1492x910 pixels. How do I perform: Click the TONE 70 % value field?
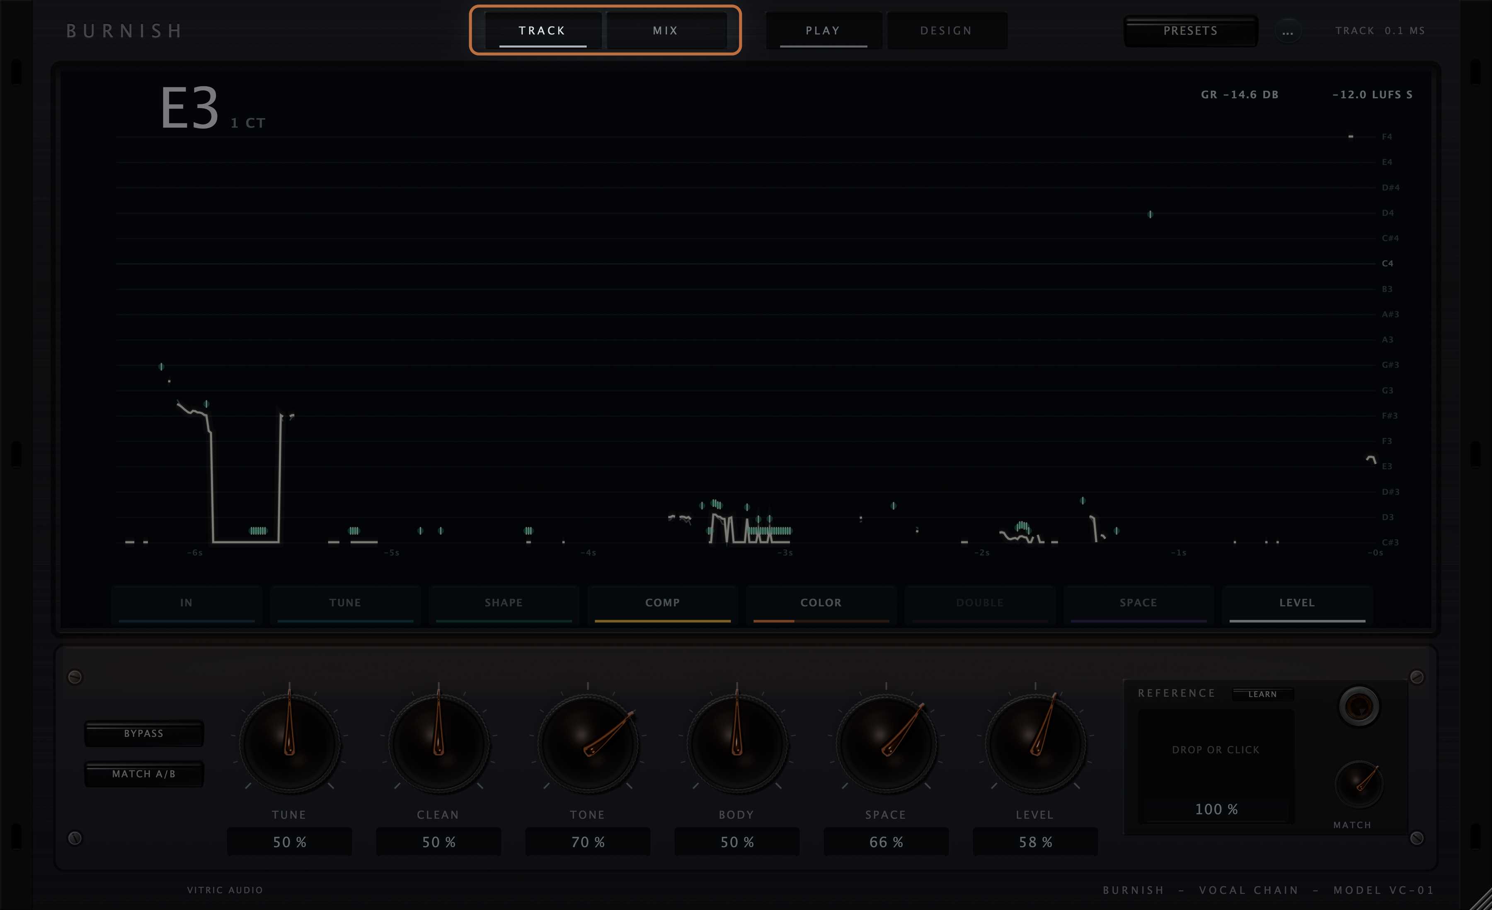click(587, 842)
